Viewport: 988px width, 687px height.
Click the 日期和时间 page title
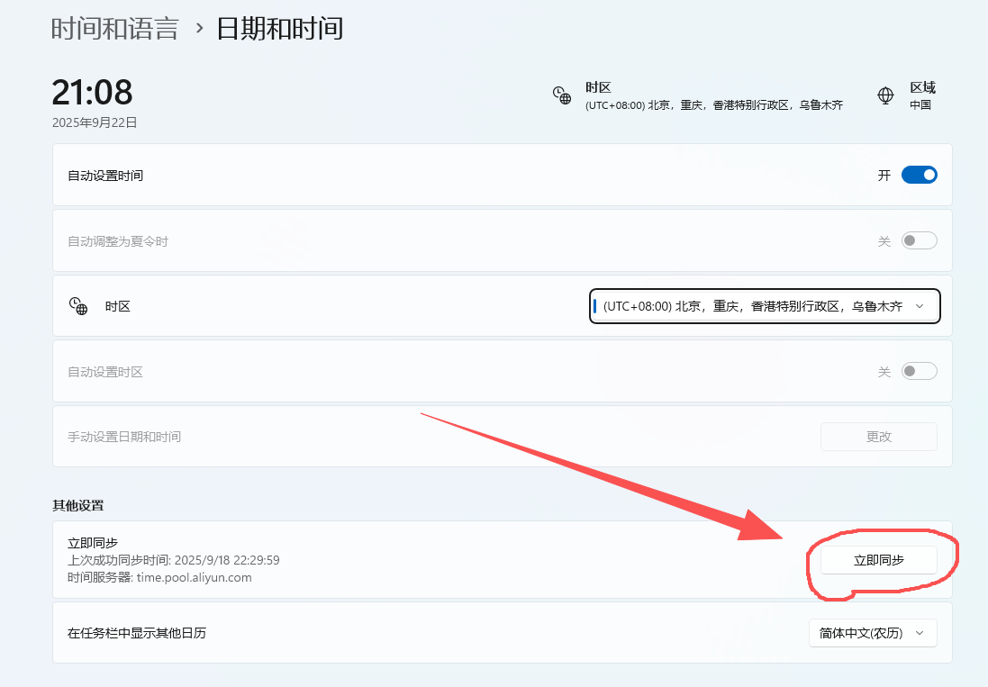tap(280, 28)
